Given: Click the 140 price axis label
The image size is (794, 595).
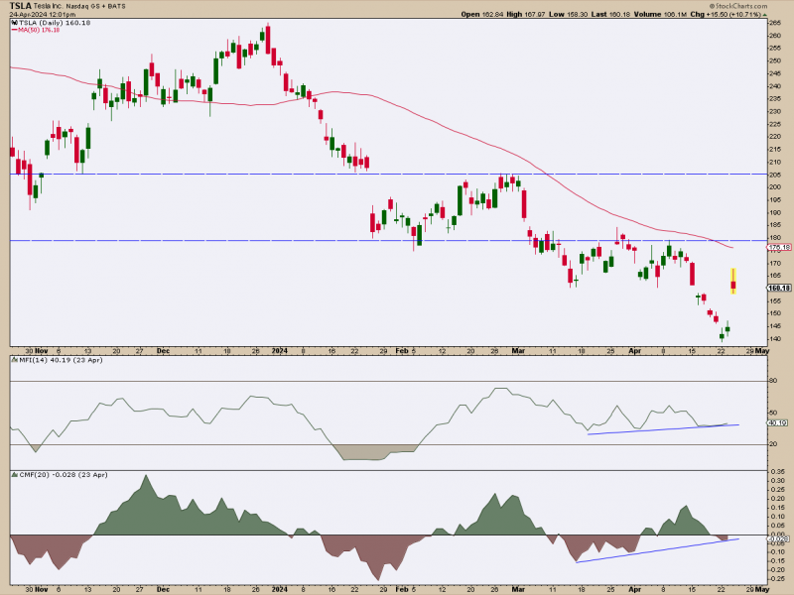Looking at the screenshot, I should [775, 338].
